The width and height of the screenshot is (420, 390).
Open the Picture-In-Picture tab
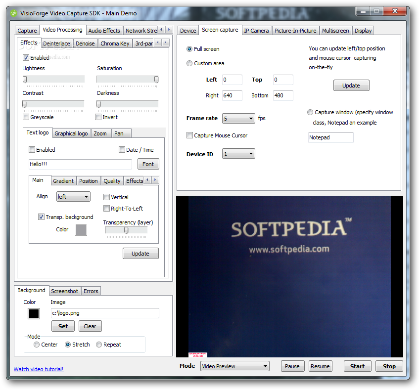click(x=295, y=31)
